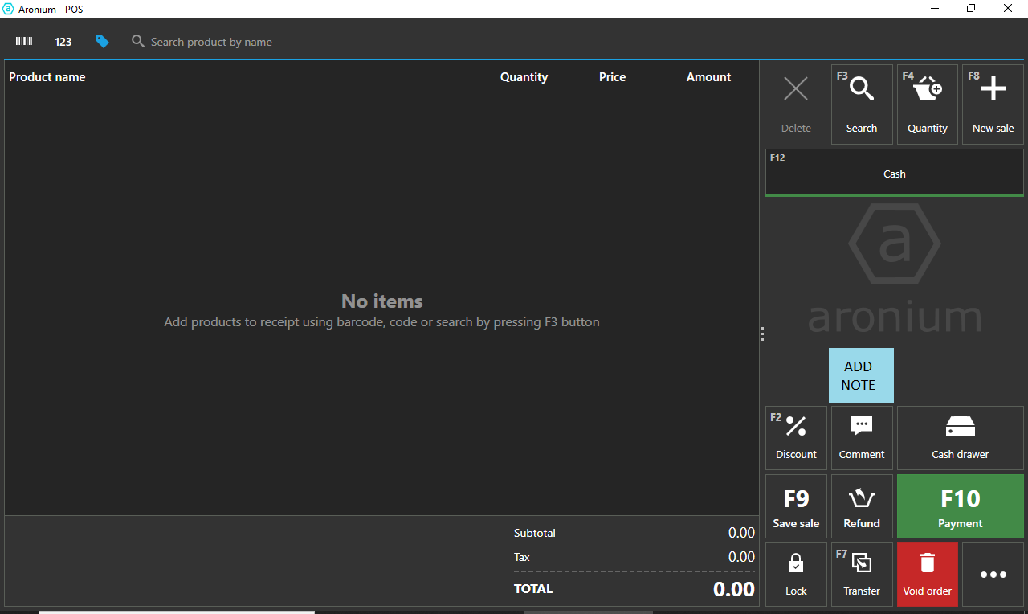Apply a Discount with percent icon
This screenshot has height=614, width=1028.
pos(796,438)
